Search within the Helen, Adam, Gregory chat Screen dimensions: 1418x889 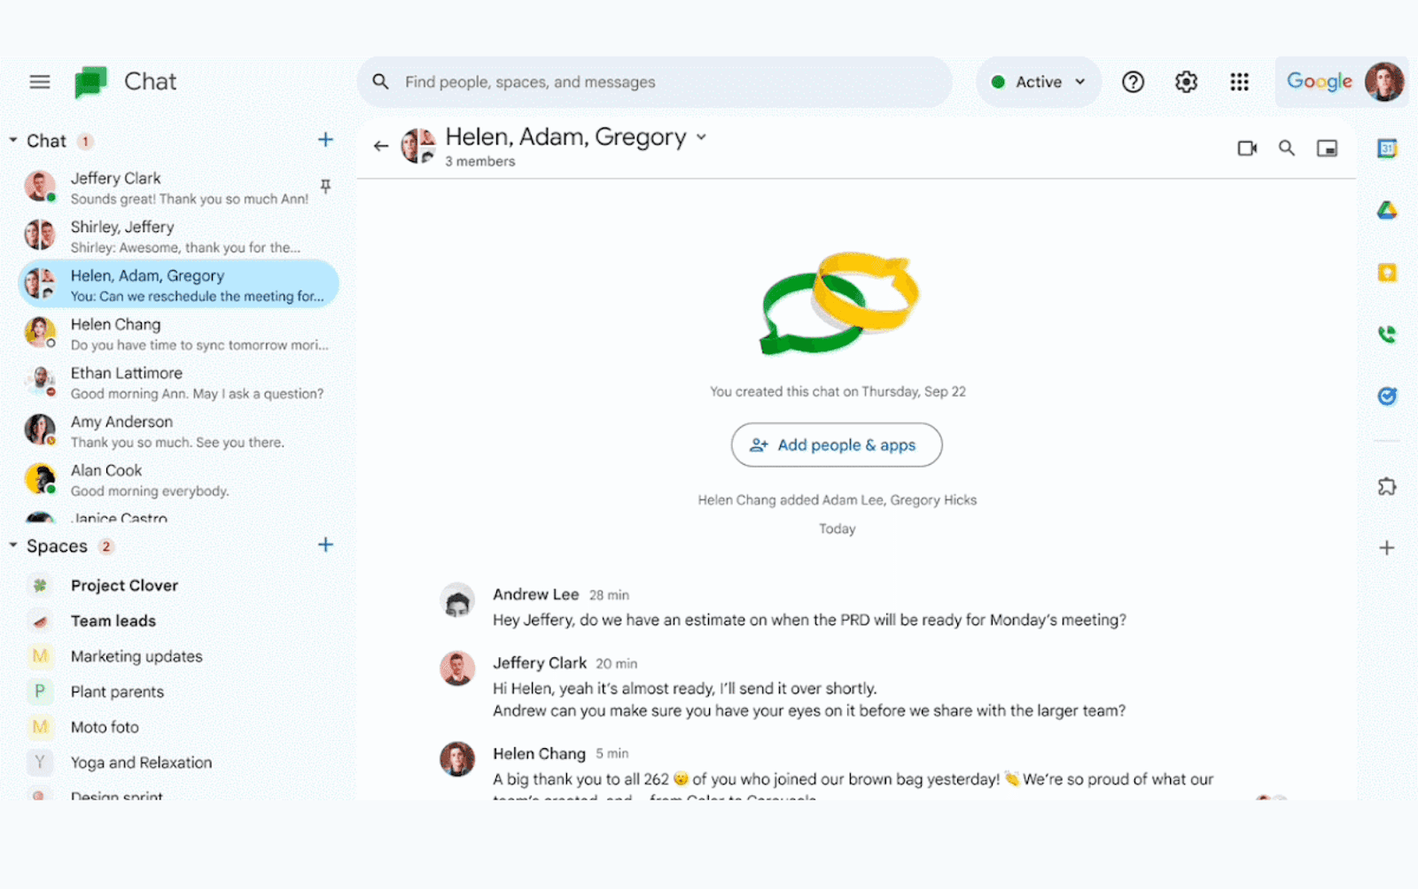coord(1287,148)
